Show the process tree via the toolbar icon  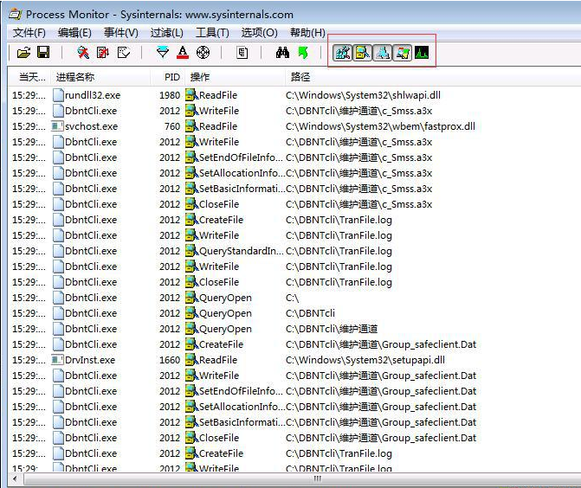point(242,53)
